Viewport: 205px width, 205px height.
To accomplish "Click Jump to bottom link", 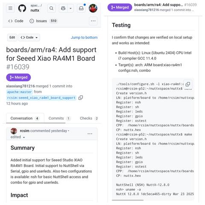I will [x=84, y=38].
